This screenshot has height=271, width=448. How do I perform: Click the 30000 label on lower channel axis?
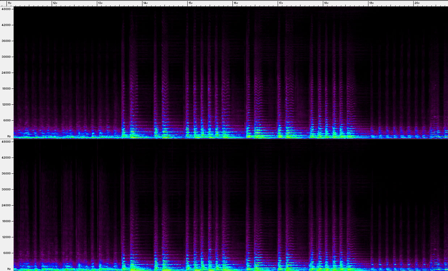pos(7,189)
